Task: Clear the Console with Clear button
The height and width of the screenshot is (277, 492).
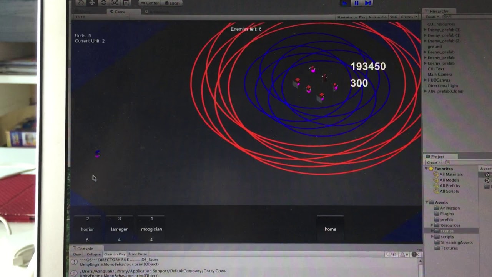Action: [77, 254]
